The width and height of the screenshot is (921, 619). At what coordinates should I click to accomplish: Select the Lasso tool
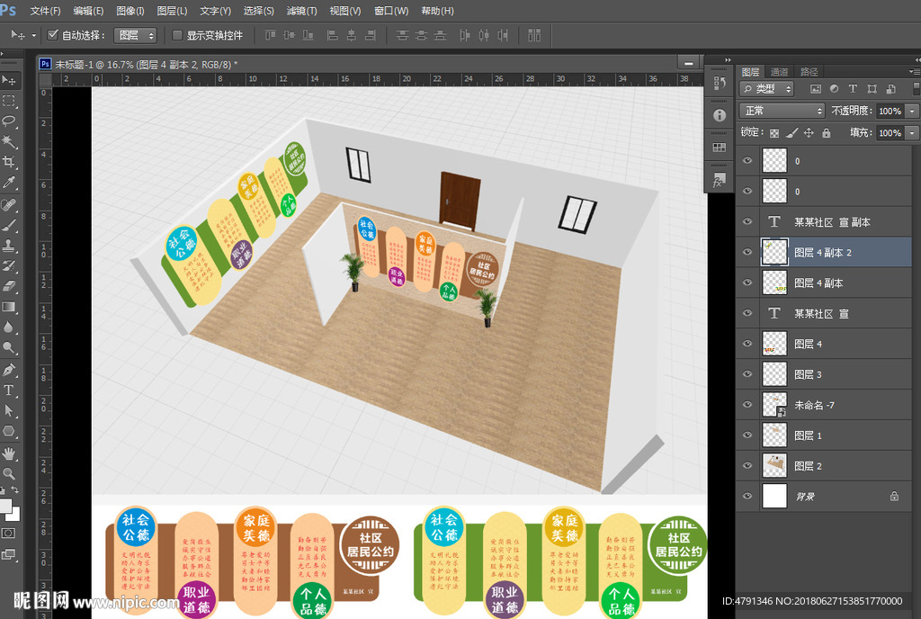[9, 121]
